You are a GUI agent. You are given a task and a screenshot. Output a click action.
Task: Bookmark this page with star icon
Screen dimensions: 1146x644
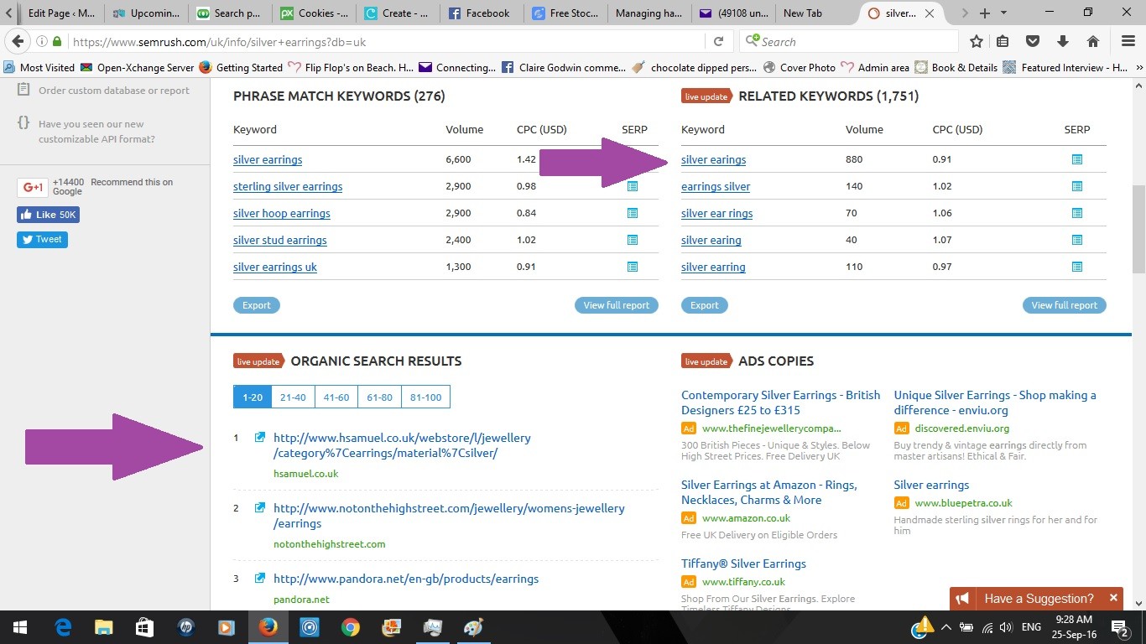pyautogui.click(x=977, y=41)
